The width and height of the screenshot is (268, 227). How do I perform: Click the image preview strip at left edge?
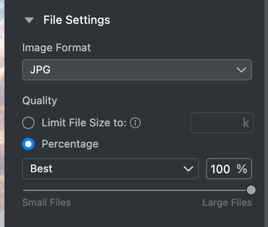click(x=2, y=113)
